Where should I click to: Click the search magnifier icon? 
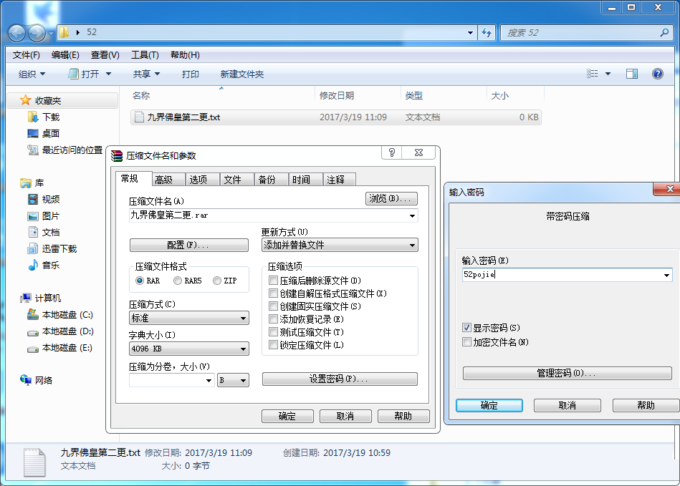tap(664, 32)
